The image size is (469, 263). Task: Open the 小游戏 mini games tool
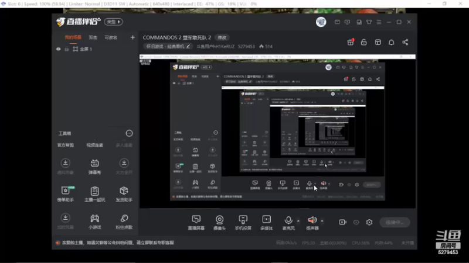point(95,222)
